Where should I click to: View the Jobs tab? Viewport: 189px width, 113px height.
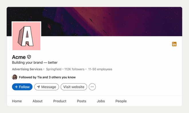pyautogui.click(x=101, y=101)
